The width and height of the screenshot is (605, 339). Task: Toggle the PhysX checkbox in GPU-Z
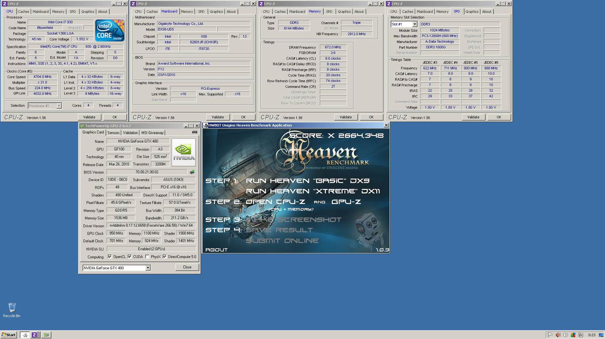(147, 257)
